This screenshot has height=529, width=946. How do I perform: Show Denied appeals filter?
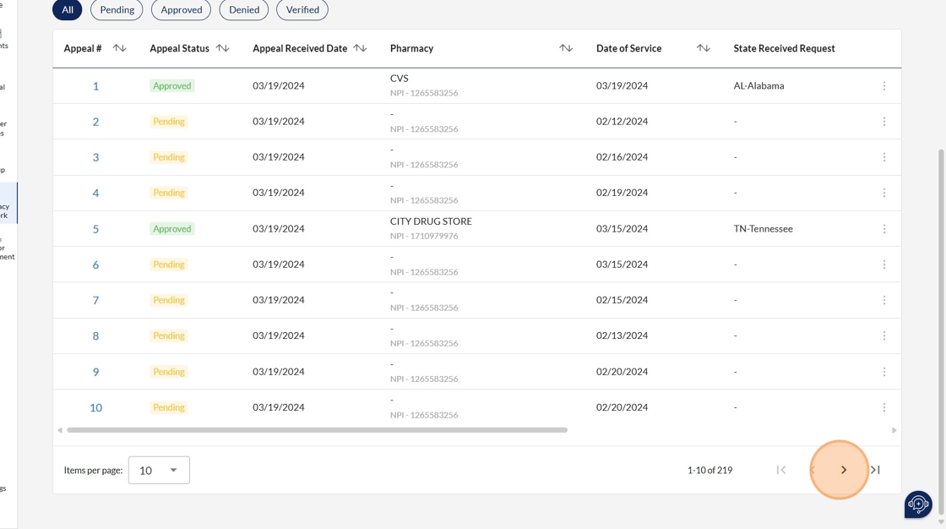pyautogui.click(x=244, y=10)
